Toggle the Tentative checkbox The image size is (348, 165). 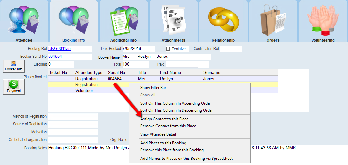(168, 49)
